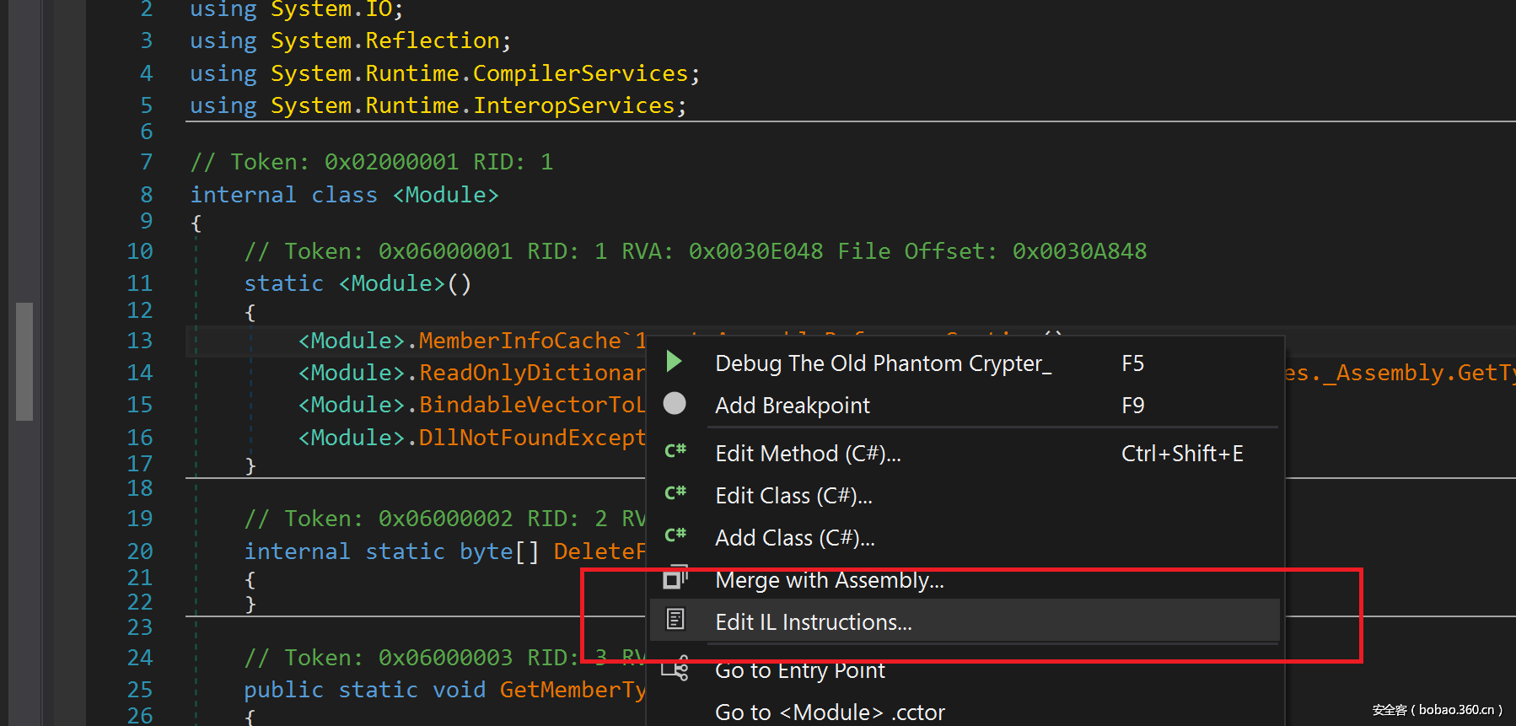
Task: Click the DeleteF method name on line 20
Action: [599, 551]
